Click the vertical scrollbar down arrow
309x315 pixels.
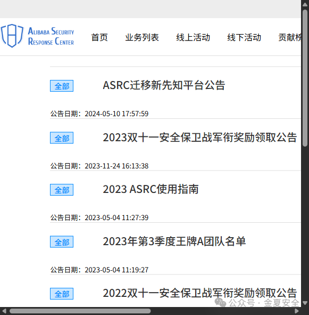point(305,303)
